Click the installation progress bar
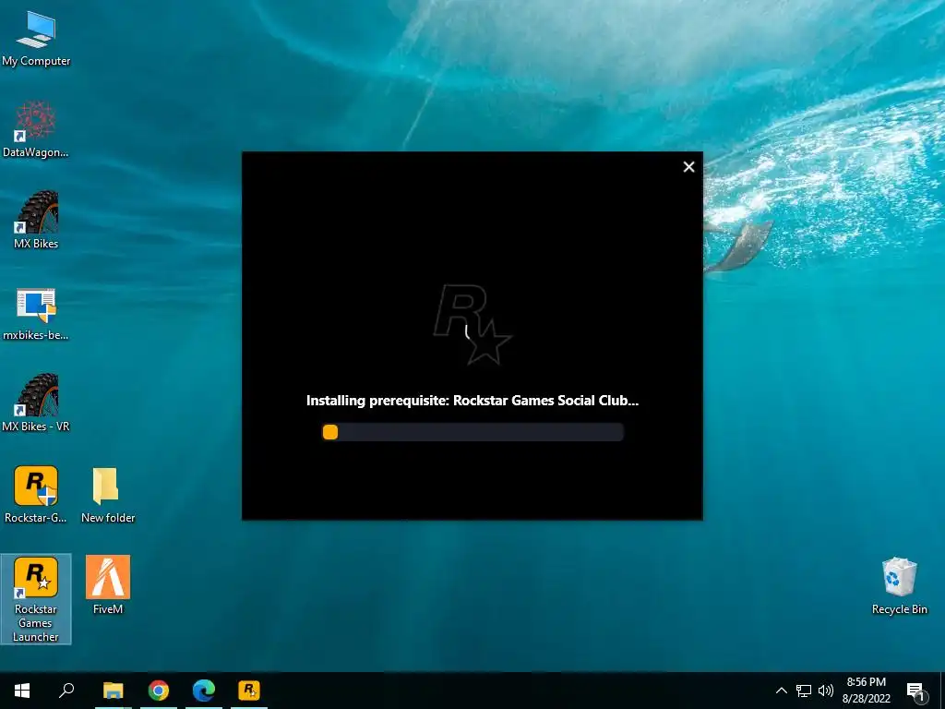Image resolution: width=945 pixels, height=709 pixels. pyautogui.click(x=473, y=432)
